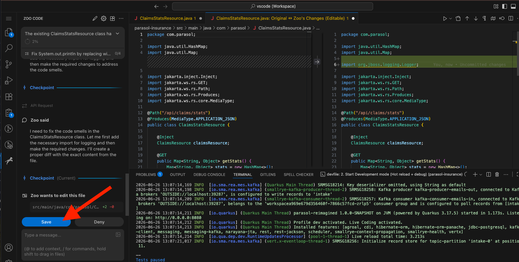Open Source Control view in activity bar
Image resolution: width=519 pixels, height=262 pixels.
click(x=9, y=64)
